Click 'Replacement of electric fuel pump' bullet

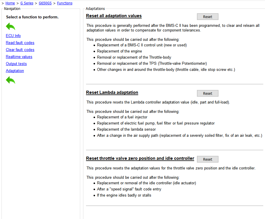156,123
